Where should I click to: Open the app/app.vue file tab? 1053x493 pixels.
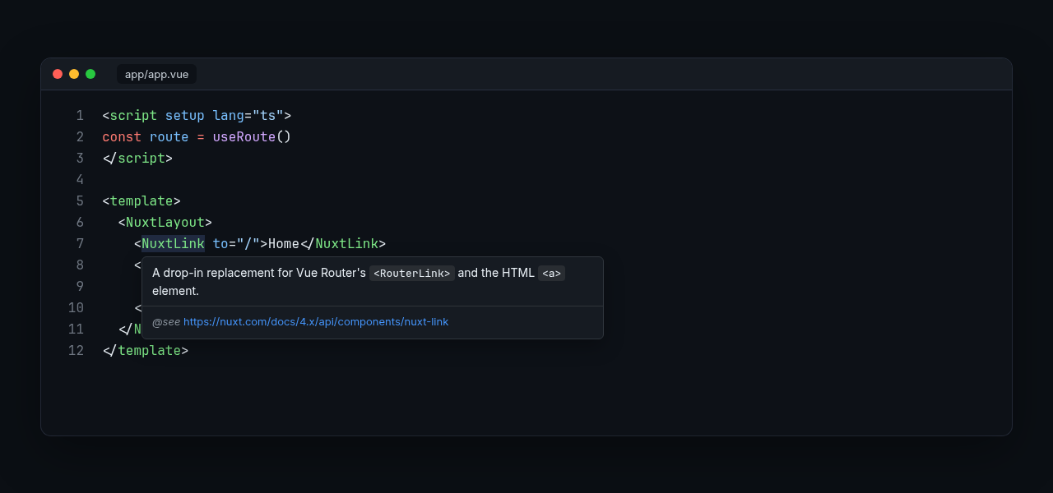click(x=156, y=74)
